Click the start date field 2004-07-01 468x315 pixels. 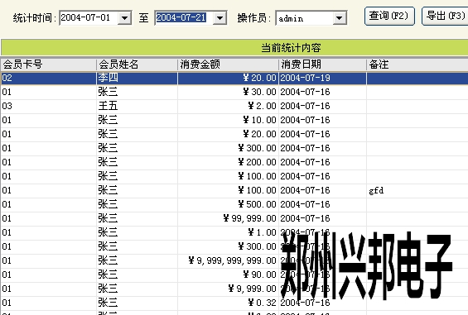click(x=89, y=18)
